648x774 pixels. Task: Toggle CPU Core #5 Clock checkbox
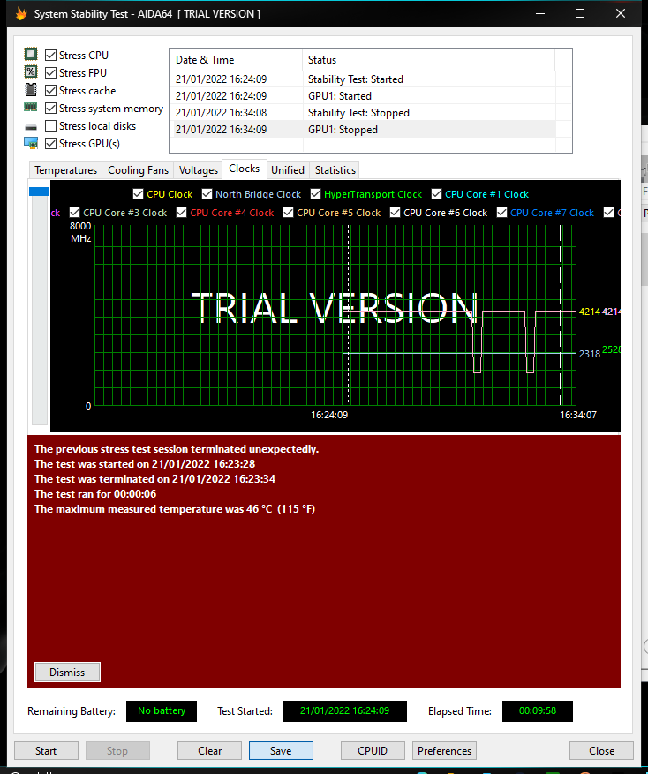[x=289, y=213]
